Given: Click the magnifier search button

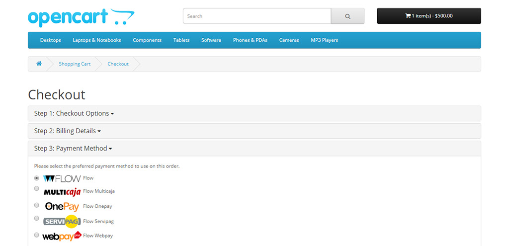Looking at the screenshot, I should pyautogui.click(x=347, y=16).
